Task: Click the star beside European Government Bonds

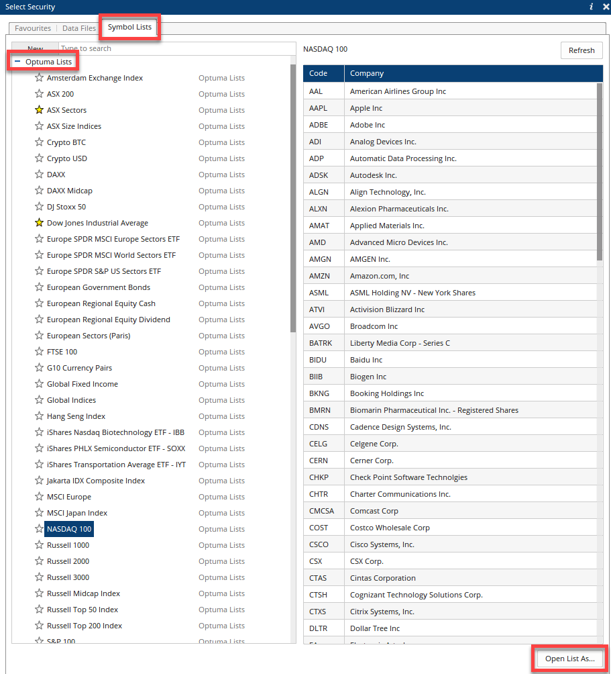Action: pos(39,287)
